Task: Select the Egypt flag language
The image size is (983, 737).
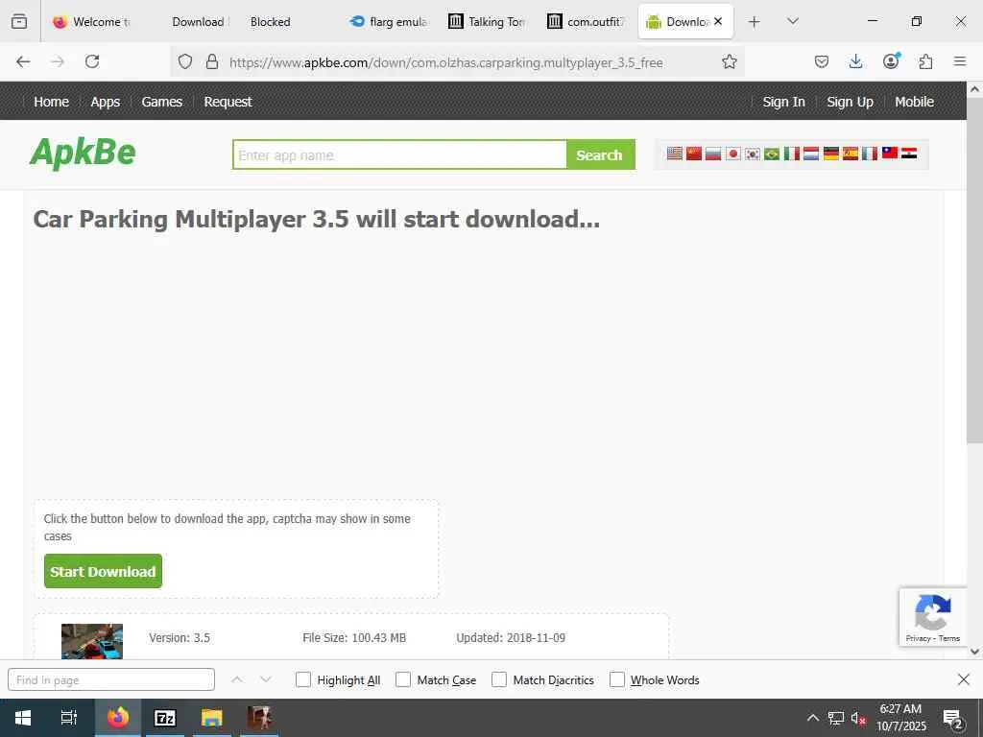Action: click(x=909, y=154)
